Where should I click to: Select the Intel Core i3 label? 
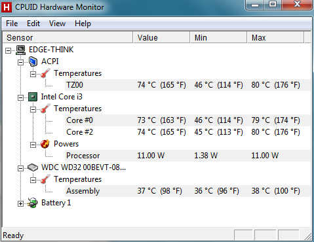(62, 97)
